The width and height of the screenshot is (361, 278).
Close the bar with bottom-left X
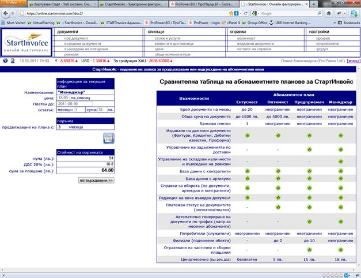(3, 275)
